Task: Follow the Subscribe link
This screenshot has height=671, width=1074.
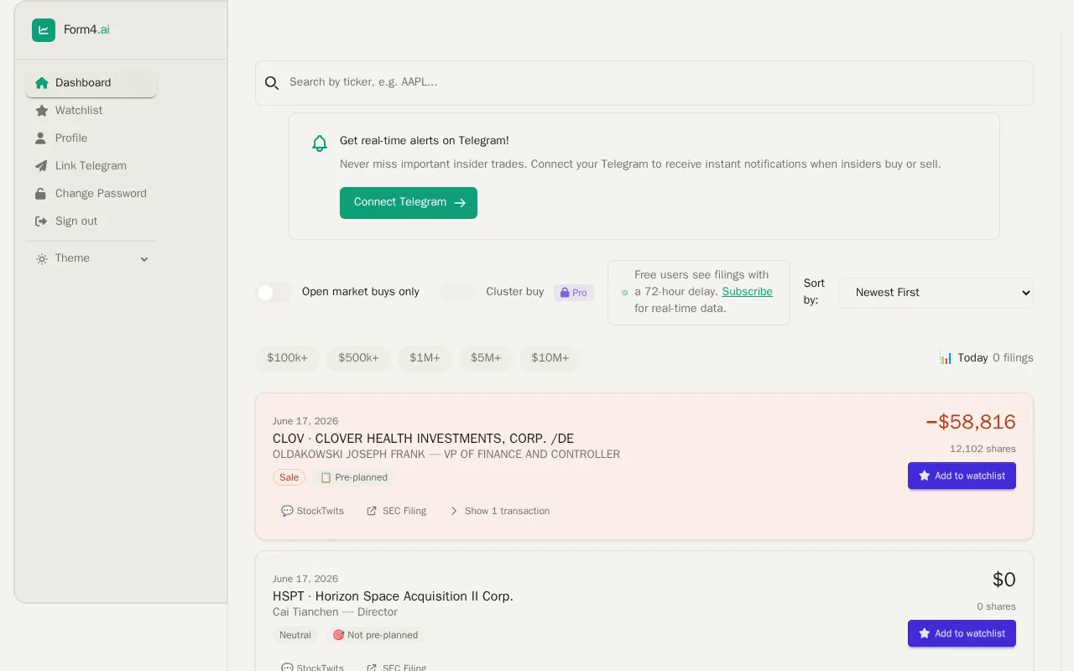Action: pyautogui.click(x=748, y=292)
